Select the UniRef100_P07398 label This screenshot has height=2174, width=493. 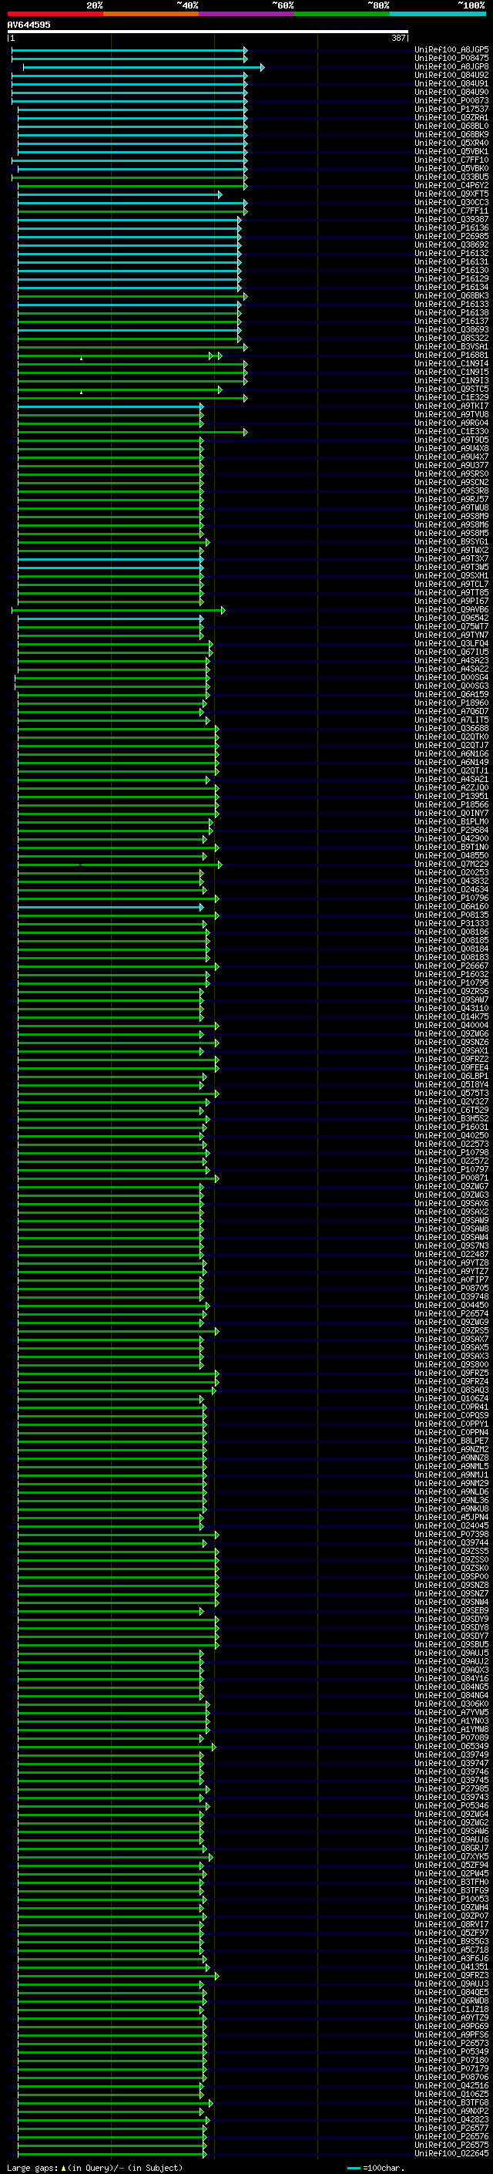pos(451,1534)
